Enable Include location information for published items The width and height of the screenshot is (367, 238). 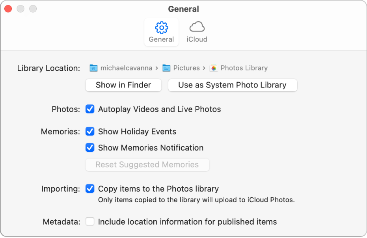coord(90,222)
